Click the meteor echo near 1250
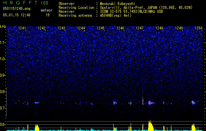Image resolution: width=206 pixels, height=131 pixels. (x=193, y=103)
